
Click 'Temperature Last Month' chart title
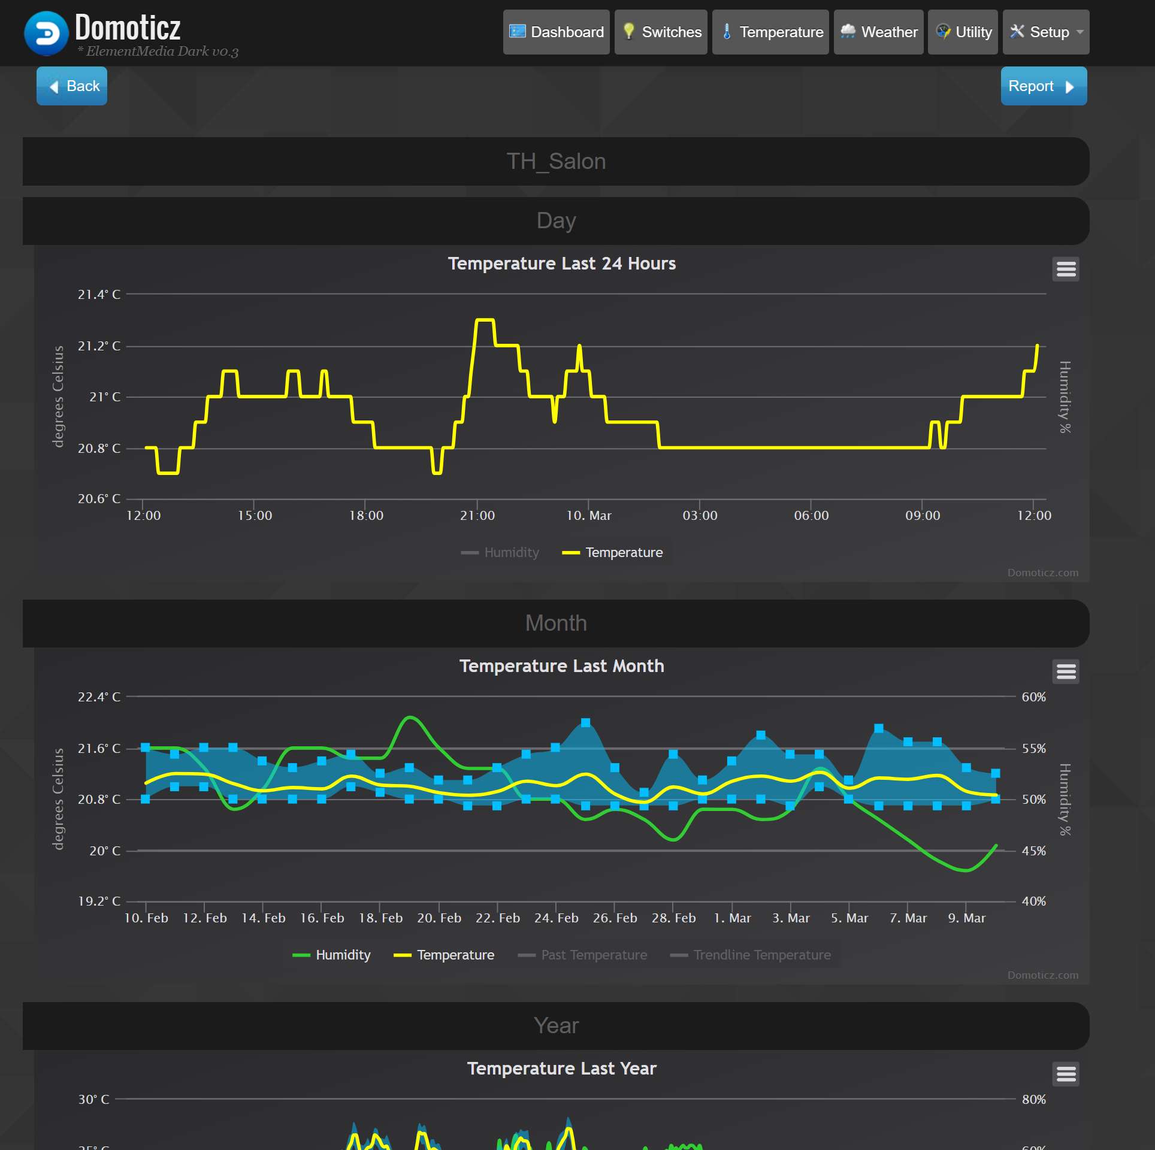561,666
